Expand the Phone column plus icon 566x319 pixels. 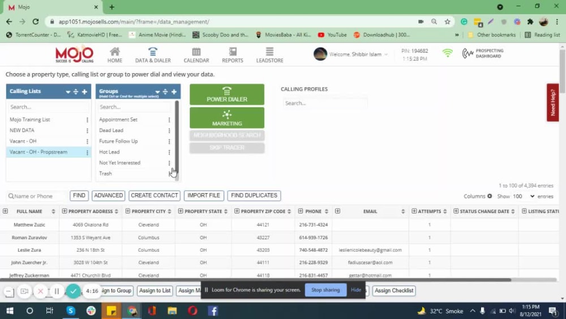pyautogui.click(x=301, y=211)
